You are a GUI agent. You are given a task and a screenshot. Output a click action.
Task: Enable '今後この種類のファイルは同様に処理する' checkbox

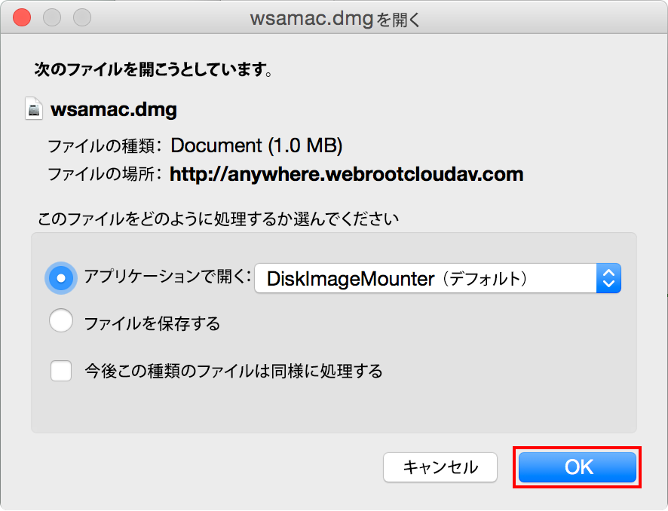point(61,371)
